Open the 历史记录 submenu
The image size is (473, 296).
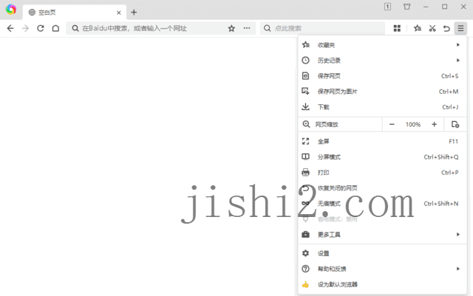(x=382, y=61)
